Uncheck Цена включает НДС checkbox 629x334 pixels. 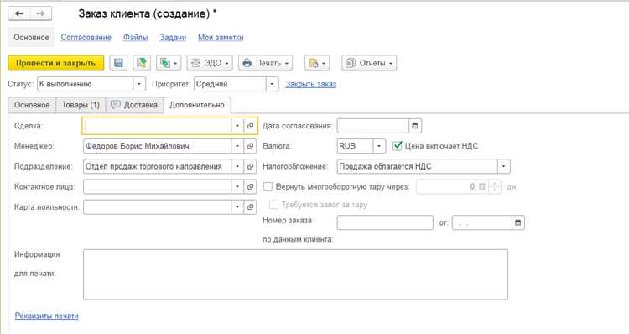(398, 146)
